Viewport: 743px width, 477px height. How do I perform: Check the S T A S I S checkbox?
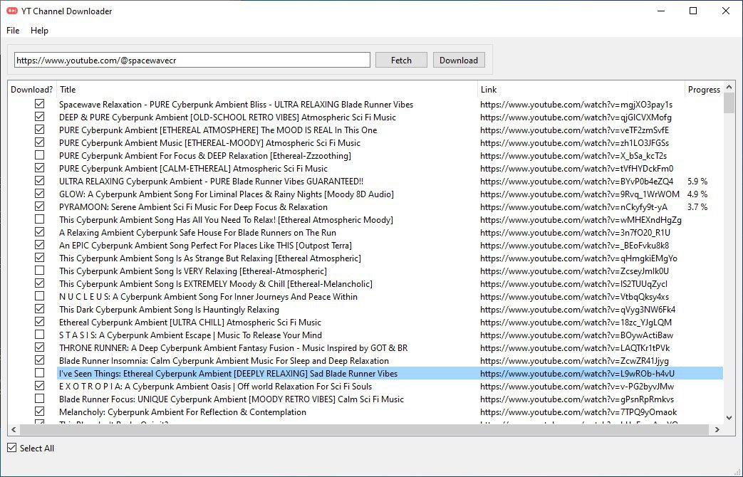point(39,335)
